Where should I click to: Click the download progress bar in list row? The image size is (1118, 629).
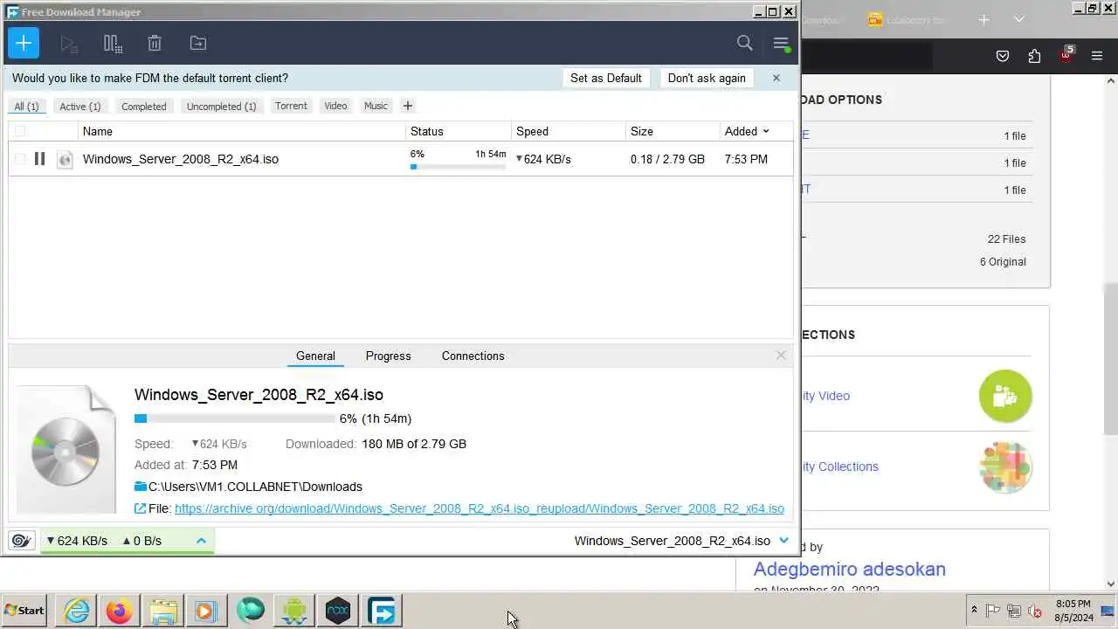(x=458, y=166)
